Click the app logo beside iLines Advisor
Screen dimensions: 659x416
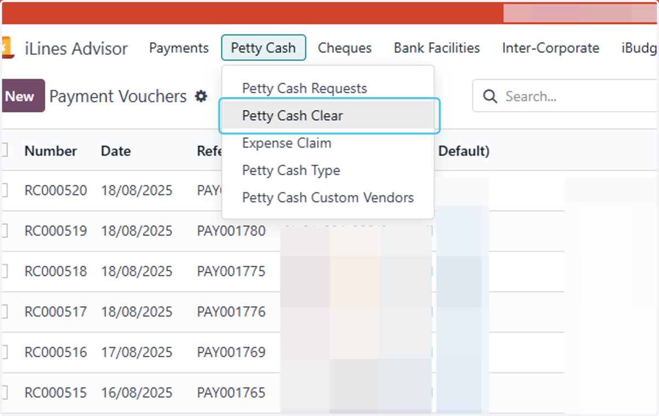pos(7,48)
